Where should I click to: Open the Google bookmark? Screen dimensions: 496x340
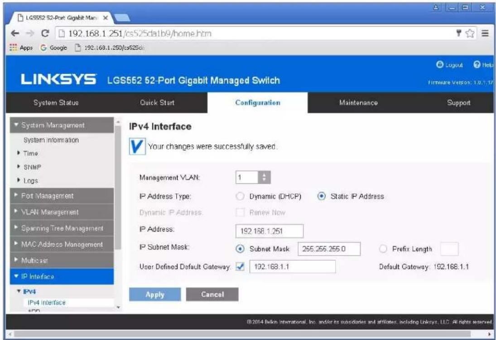coord(54,48)
